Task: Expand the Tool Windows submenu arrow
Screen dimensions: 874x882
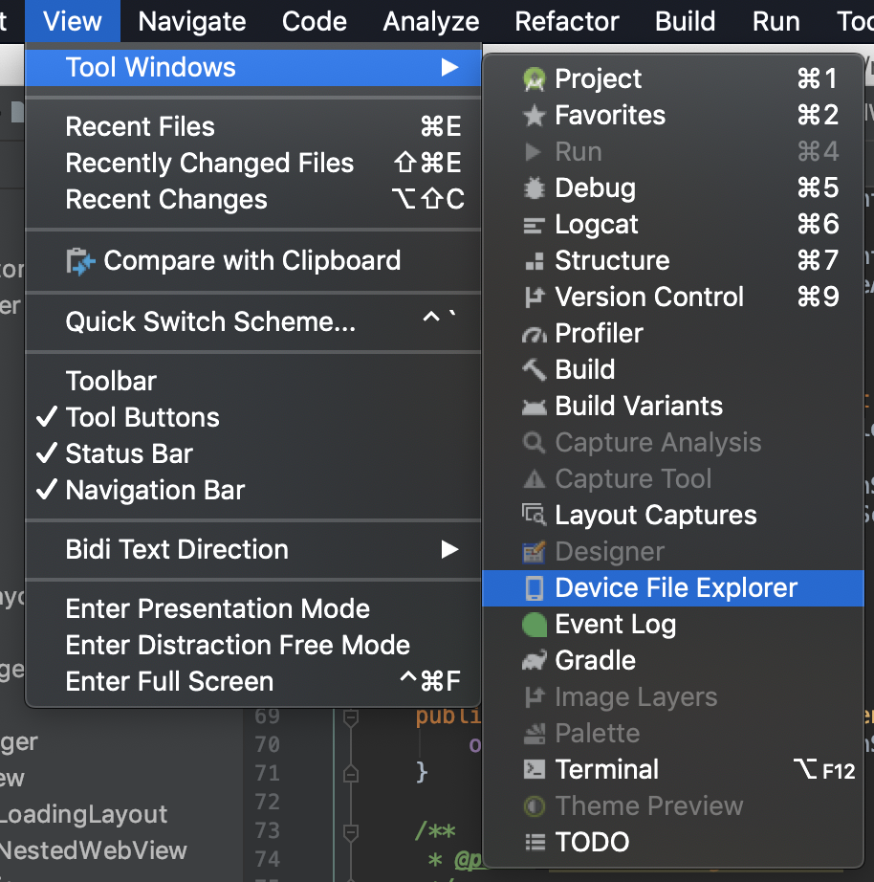Action: (x=450, y=68)
